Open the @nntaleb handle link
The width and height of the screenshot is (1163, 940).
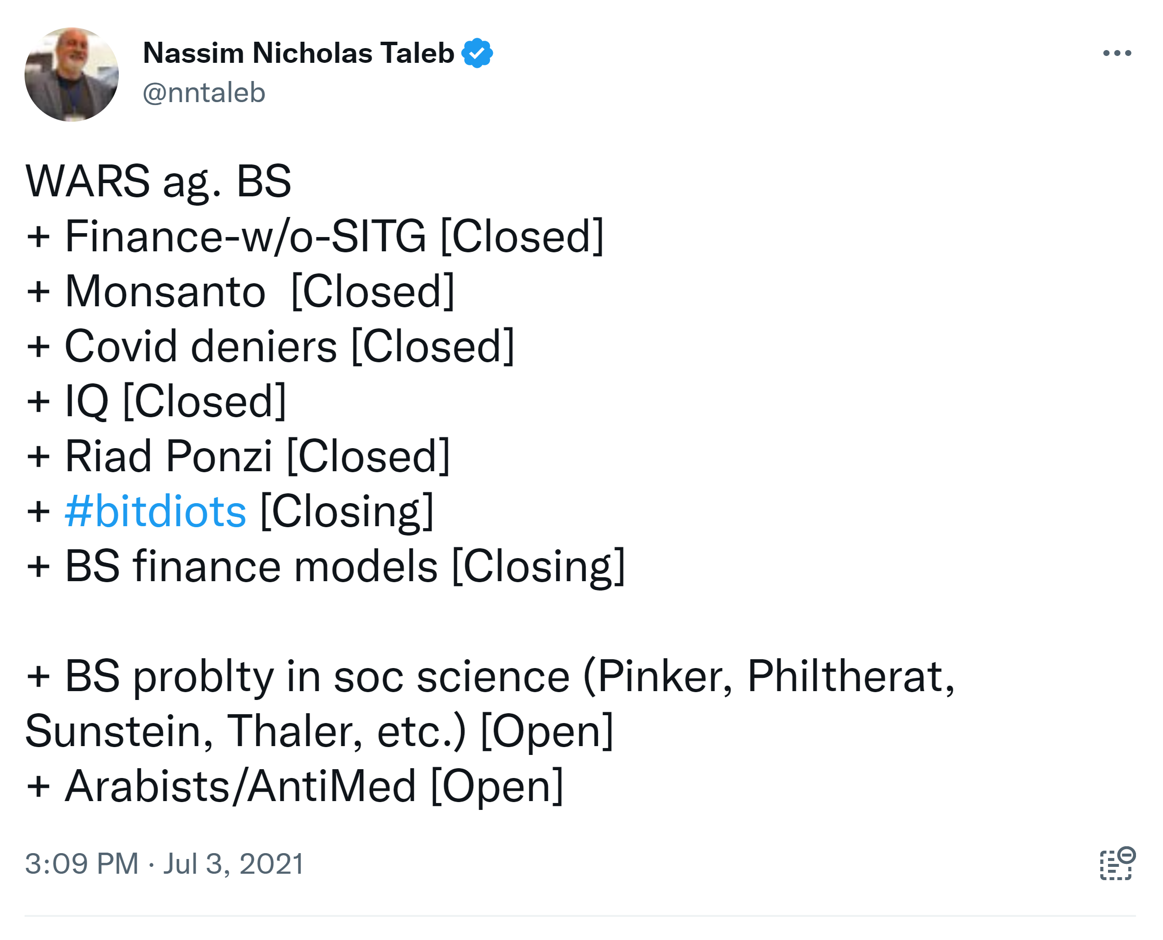204,93
